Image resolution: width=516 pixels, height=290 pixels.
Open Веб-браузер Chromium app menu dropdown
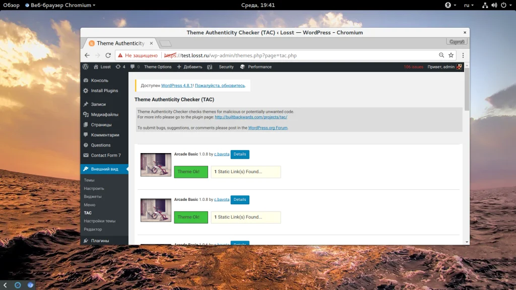[x=60, y=5]
